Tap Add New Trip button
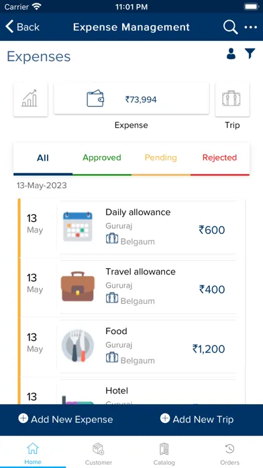 pos(197,420)
